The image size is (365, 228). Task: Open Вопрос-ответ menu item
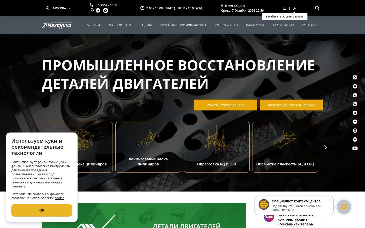click(226, 25)
